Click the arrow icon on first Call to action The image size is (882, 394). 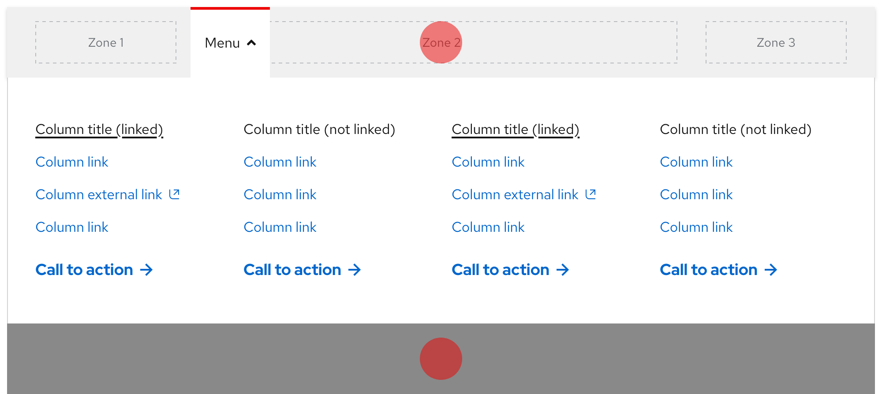[x=147, y=270]
